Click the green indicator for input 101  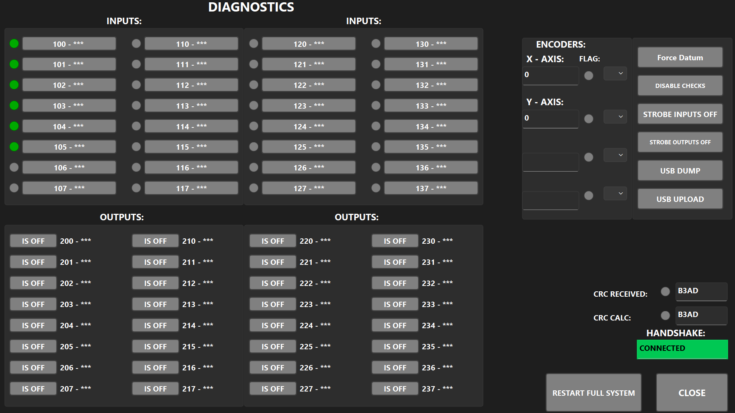coord(14,64)
